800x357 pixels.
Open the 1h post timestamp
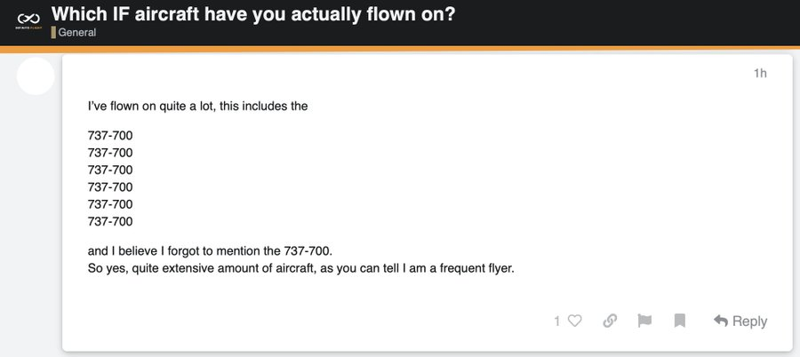[760, 74]
